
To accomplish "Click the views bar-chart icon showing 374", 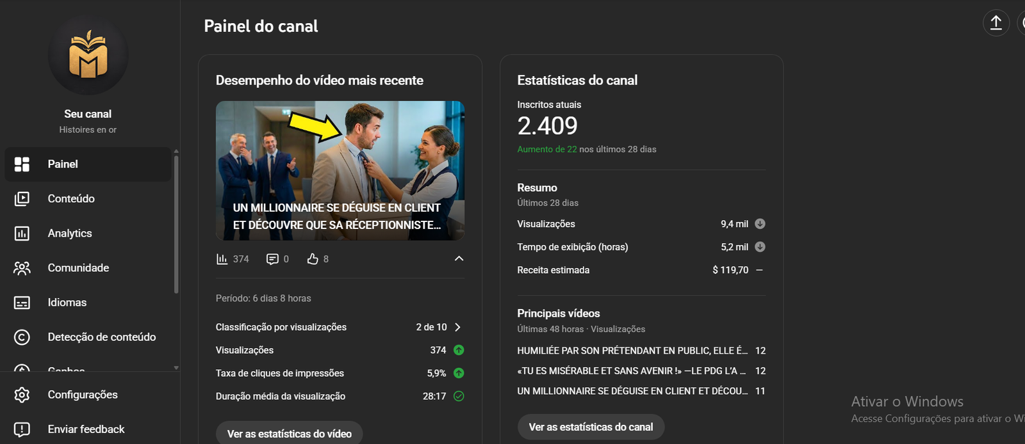I will coord(222,259).
